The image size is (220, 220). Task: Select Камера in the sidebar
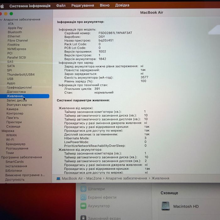point(12,109)
